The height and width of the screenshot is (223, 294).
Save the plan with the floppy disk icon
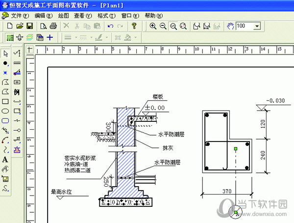click(x=29, y=26)
